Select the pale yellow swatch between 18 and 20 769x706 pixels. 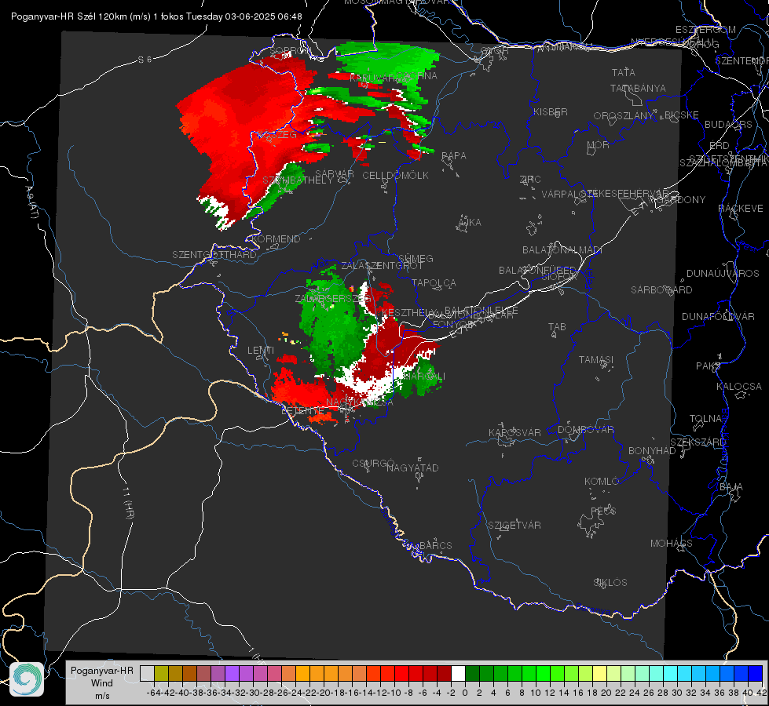point(599,673)
